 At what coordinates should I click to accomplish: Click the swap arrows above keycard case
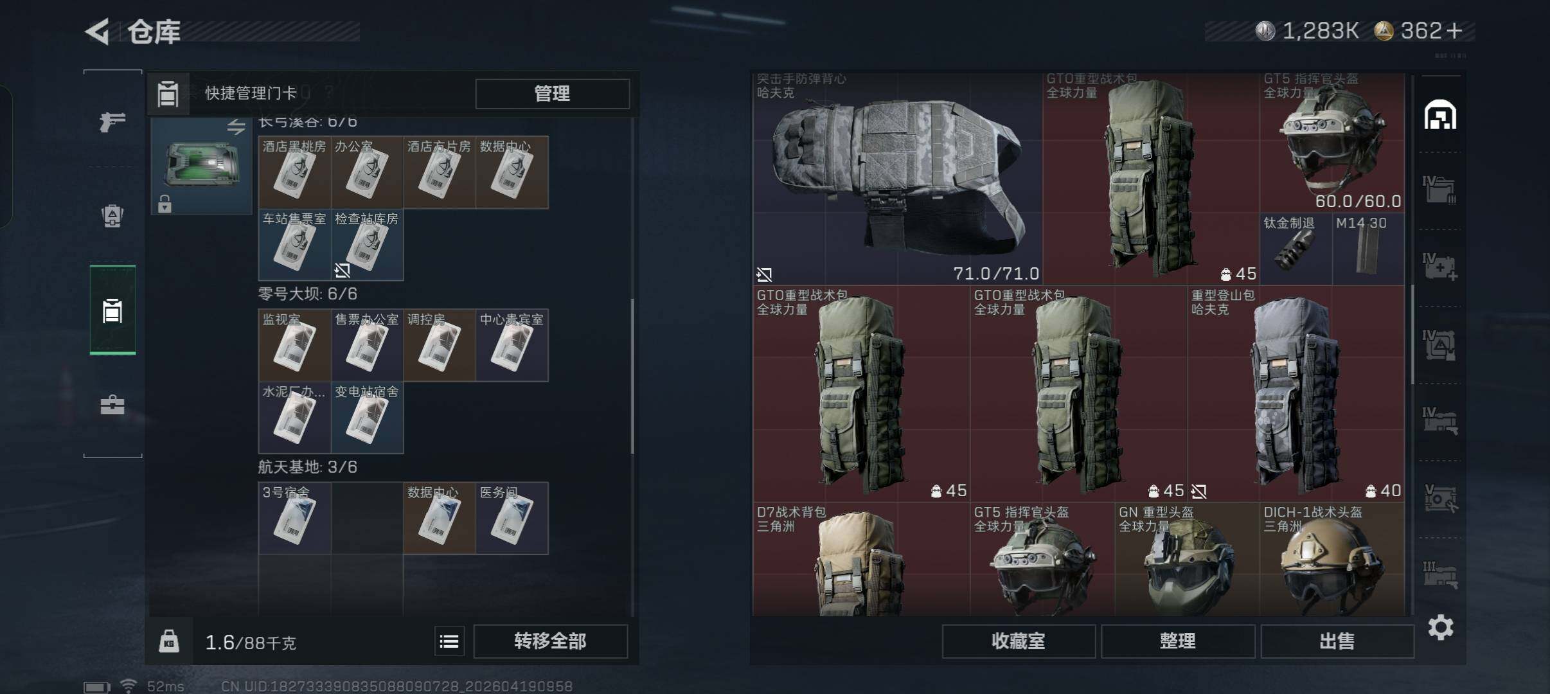(236, 127)
